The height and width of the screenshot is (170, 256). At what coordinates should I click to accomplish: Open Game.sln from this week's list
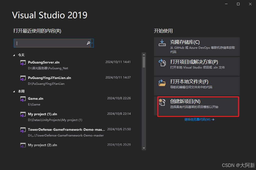[x=75, y=101]
